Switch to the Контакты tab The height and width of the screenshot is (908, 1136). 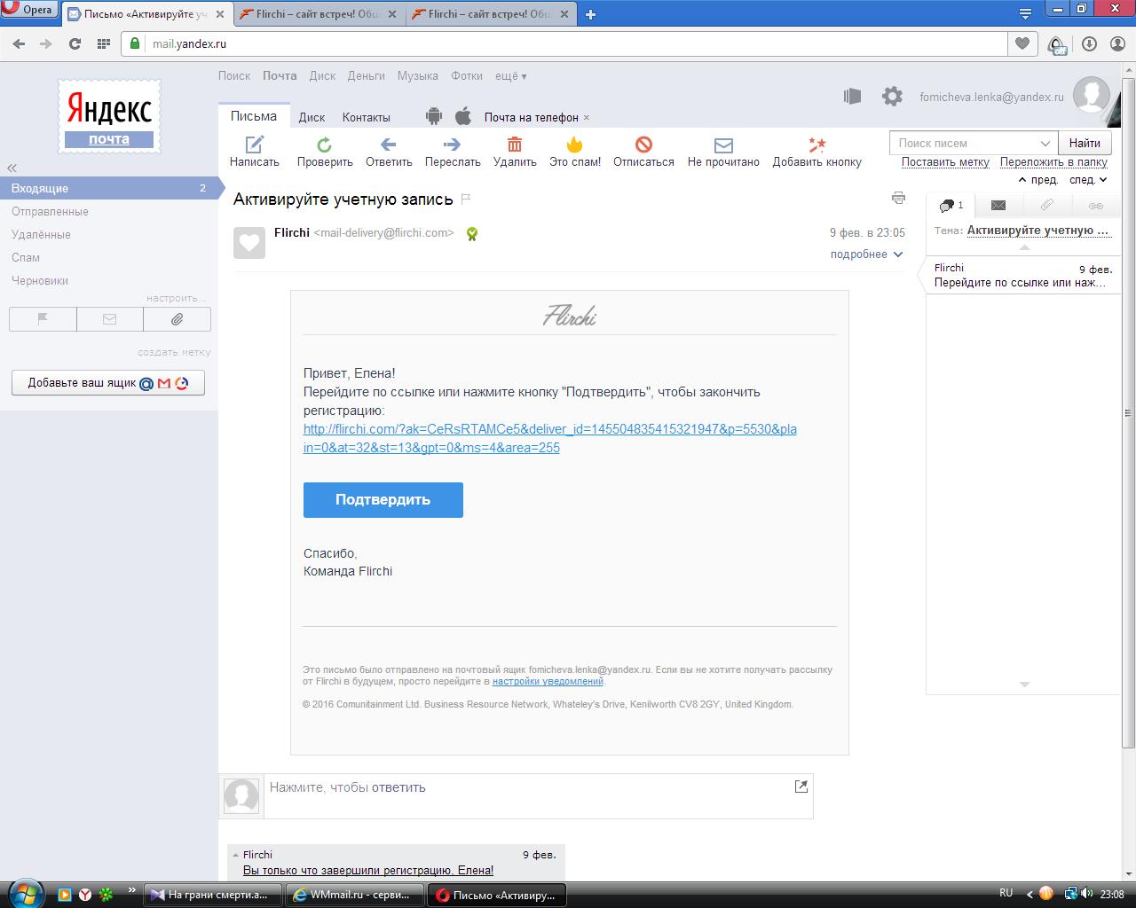(x=366, y=117)
